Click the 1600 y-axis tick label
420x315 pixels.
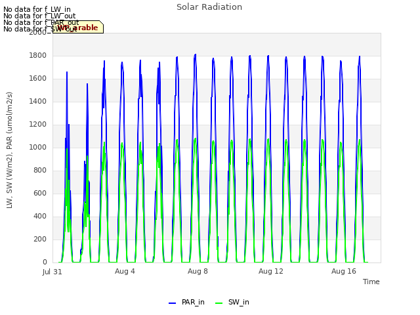[x=38, y=79]
